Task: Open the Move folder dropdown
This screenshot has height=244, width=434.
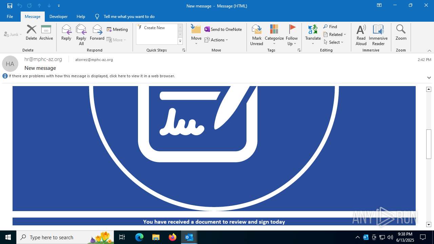Action: coord(196,35)
